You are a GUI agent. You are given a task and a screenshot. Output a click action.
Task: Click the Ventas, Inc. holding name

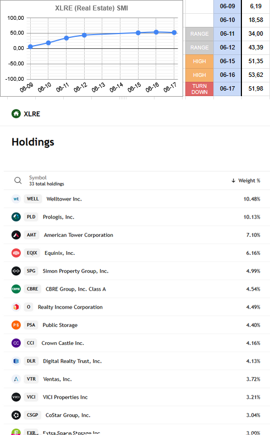point(58,379)
